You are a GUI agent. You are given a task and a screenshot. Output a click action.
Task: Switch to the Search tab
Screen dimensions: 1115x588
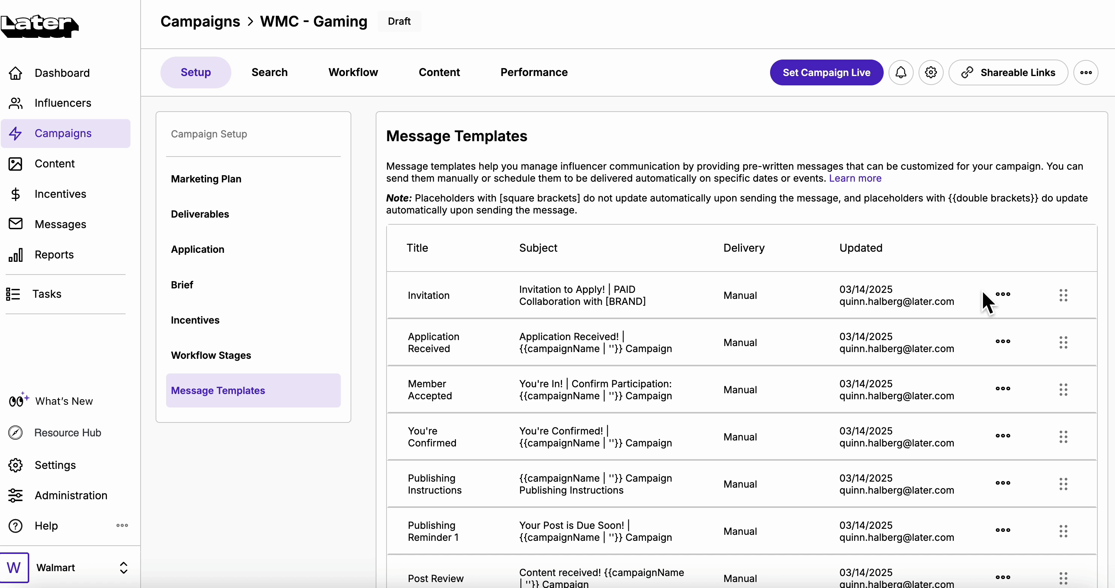(270, 73)
